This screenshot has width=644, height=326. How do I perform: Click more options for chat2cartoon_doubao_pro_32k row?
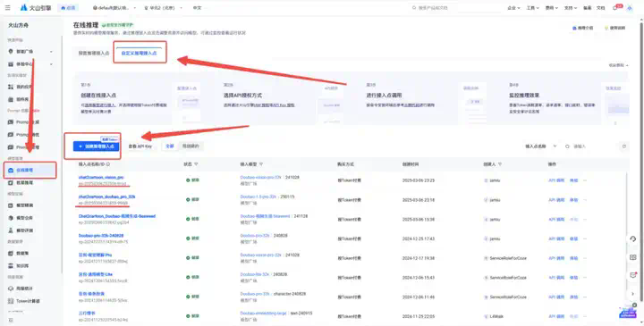coord(585,200)
